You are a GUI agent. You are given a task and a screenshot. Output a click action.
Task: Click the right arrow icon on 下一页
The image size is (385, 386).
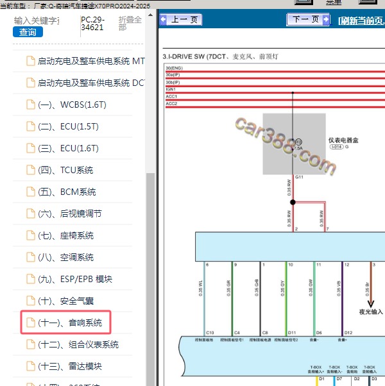pyautogui.click(x=325, y=19)
